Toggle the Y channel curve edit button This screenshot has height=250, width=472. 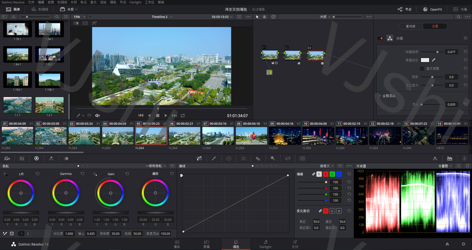point(319,174)
